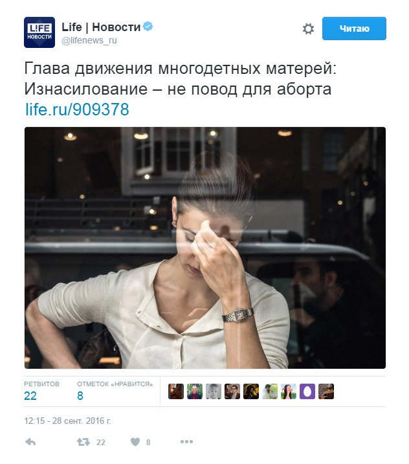
Task: Click the retweet icon below the tweet
Action: coord(83,442)
